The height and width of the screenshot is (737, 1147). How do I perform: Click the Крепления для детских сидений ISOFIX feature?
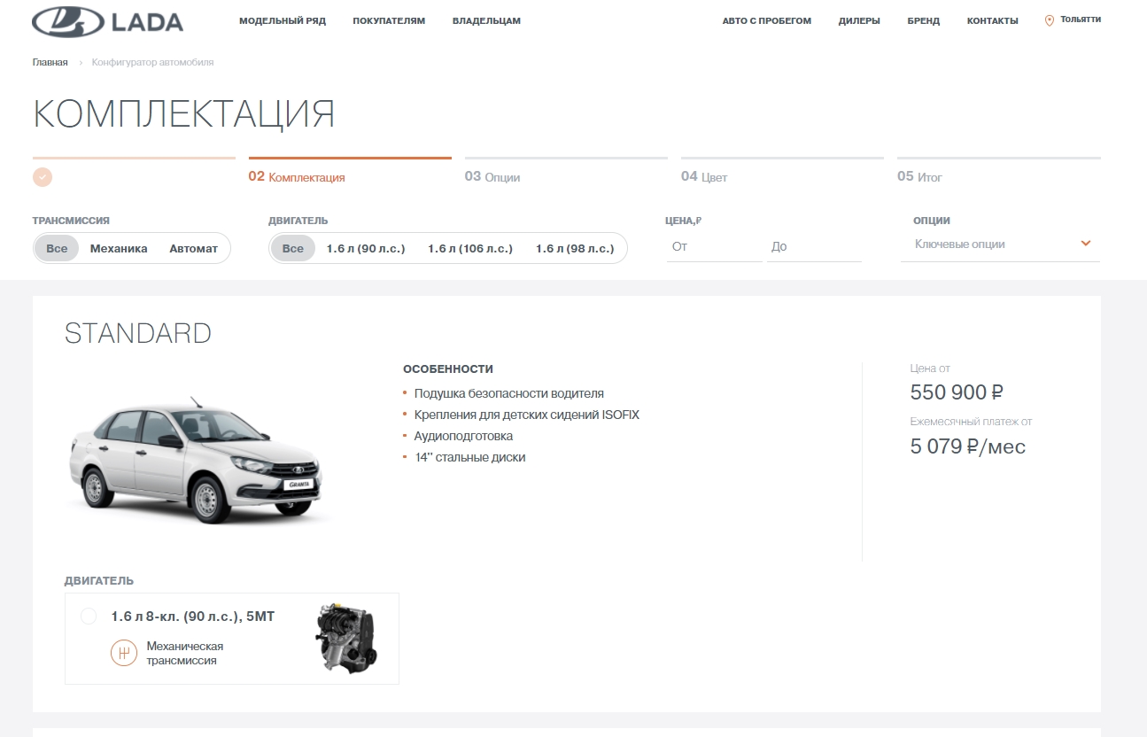tap(527, 415)
